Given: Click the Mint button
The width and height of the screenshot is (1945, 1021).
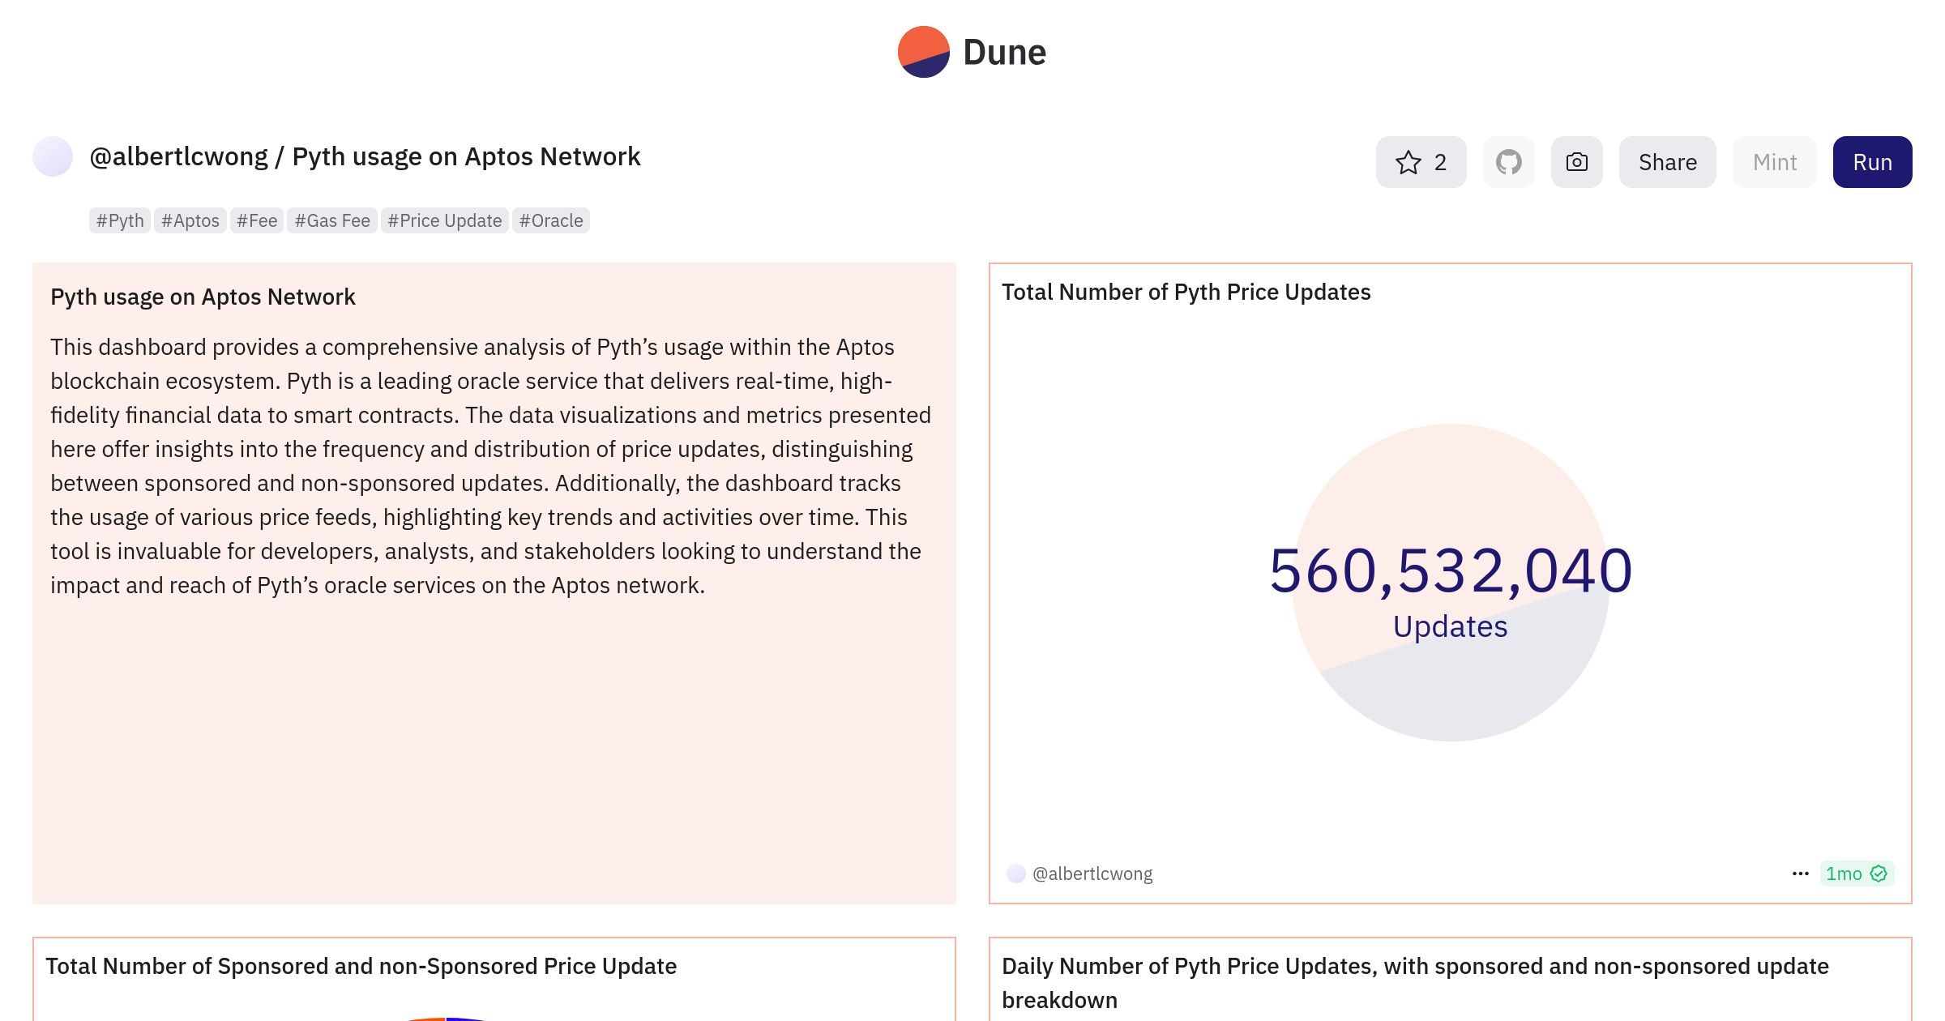Looking at the screenshot, I should (x=1774, y=162).
